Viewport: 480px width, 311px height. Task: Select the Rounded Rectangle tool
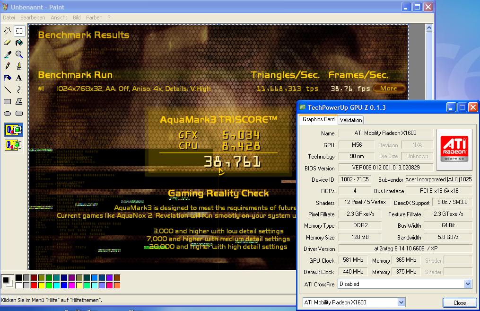pos(19,113)
